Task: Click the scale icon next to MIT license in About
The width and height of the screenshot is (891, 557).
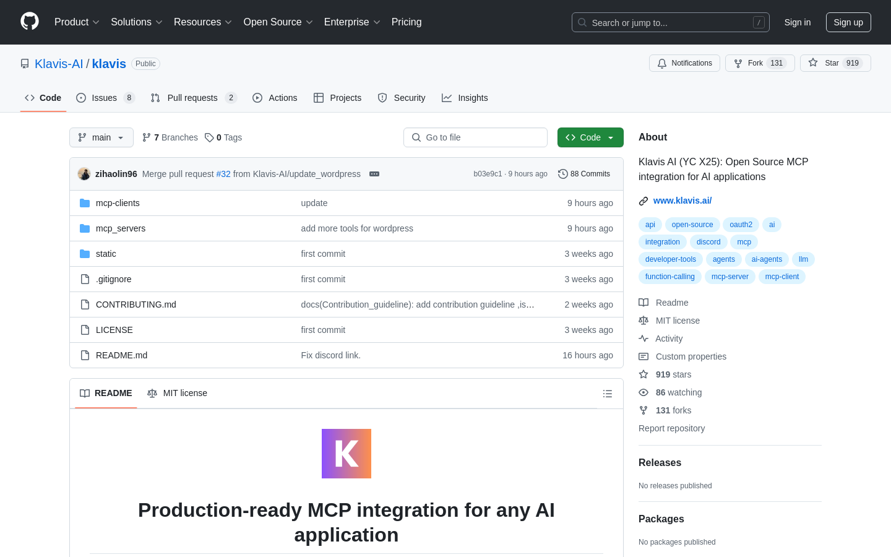Action: 643,321
